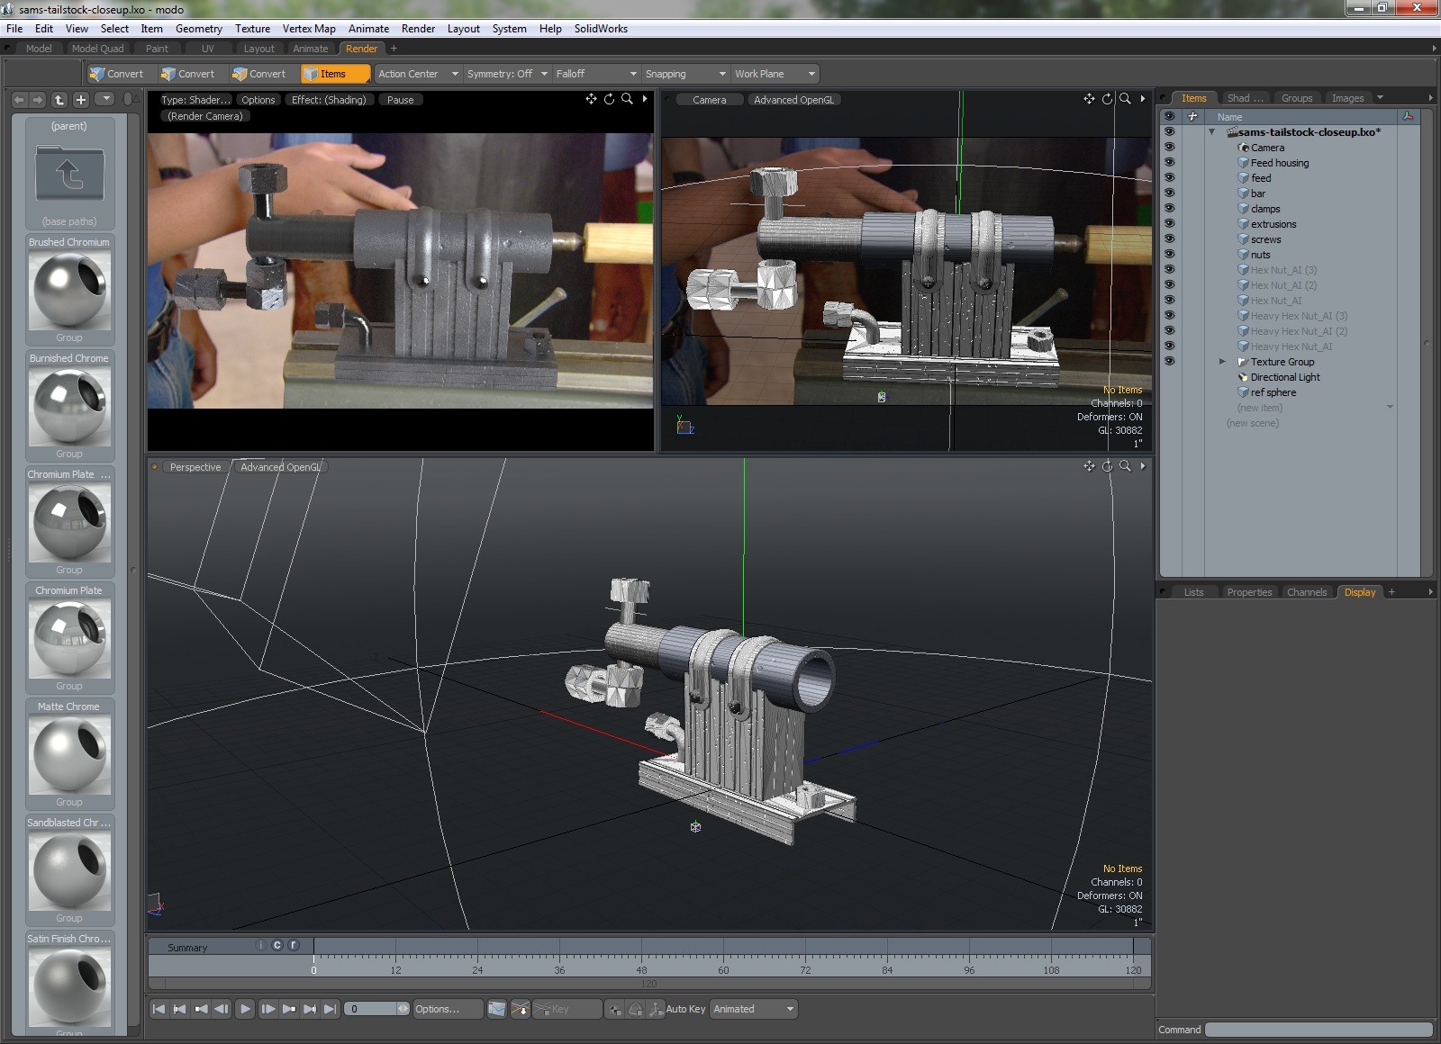Go up one level in preset browser
Image resolution: width=1441 pixels, height=1044 pixels.
click(59, 100)
